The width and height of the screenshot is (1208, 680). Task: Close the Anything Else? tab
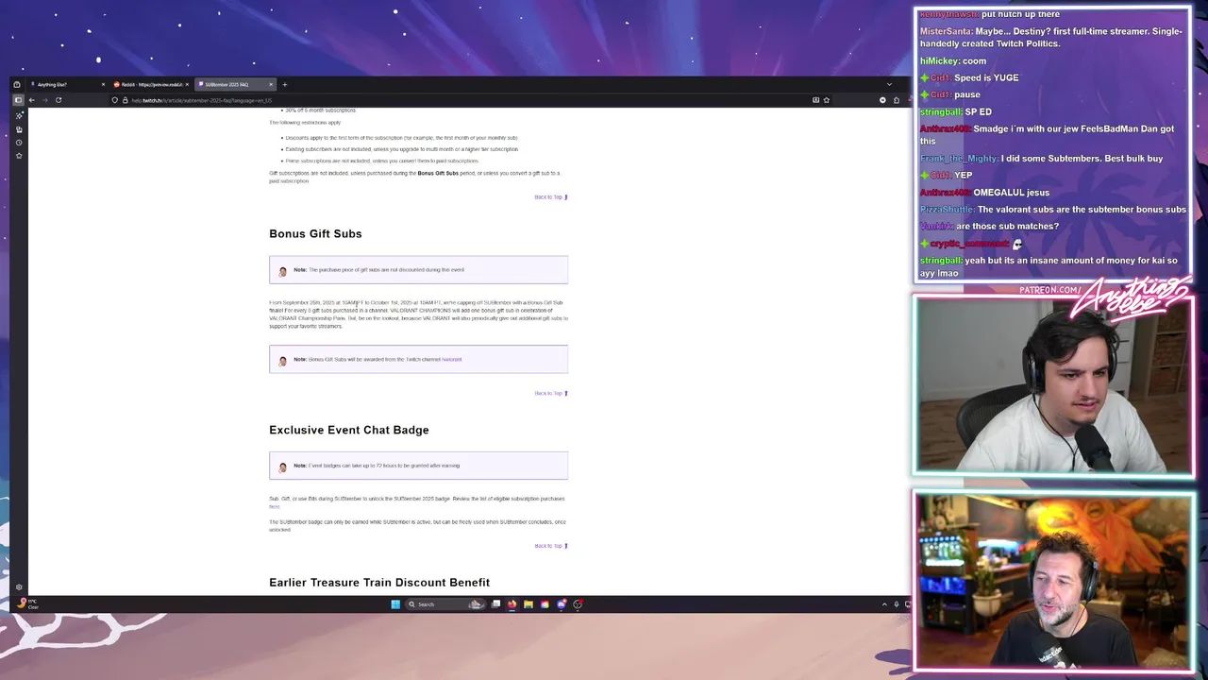pyautogui.click(x=103, y=85)
